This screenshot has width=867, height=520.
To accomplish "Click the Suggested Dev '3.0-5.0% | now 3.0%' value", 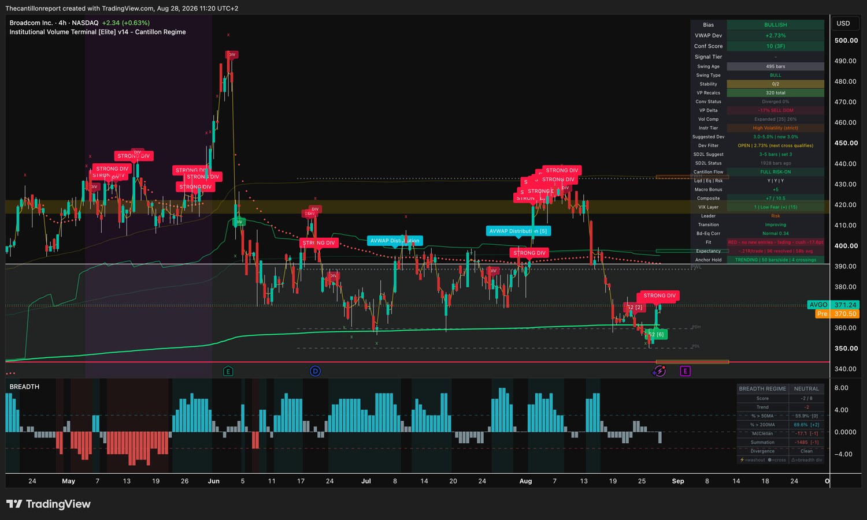I will pos(775,137).
